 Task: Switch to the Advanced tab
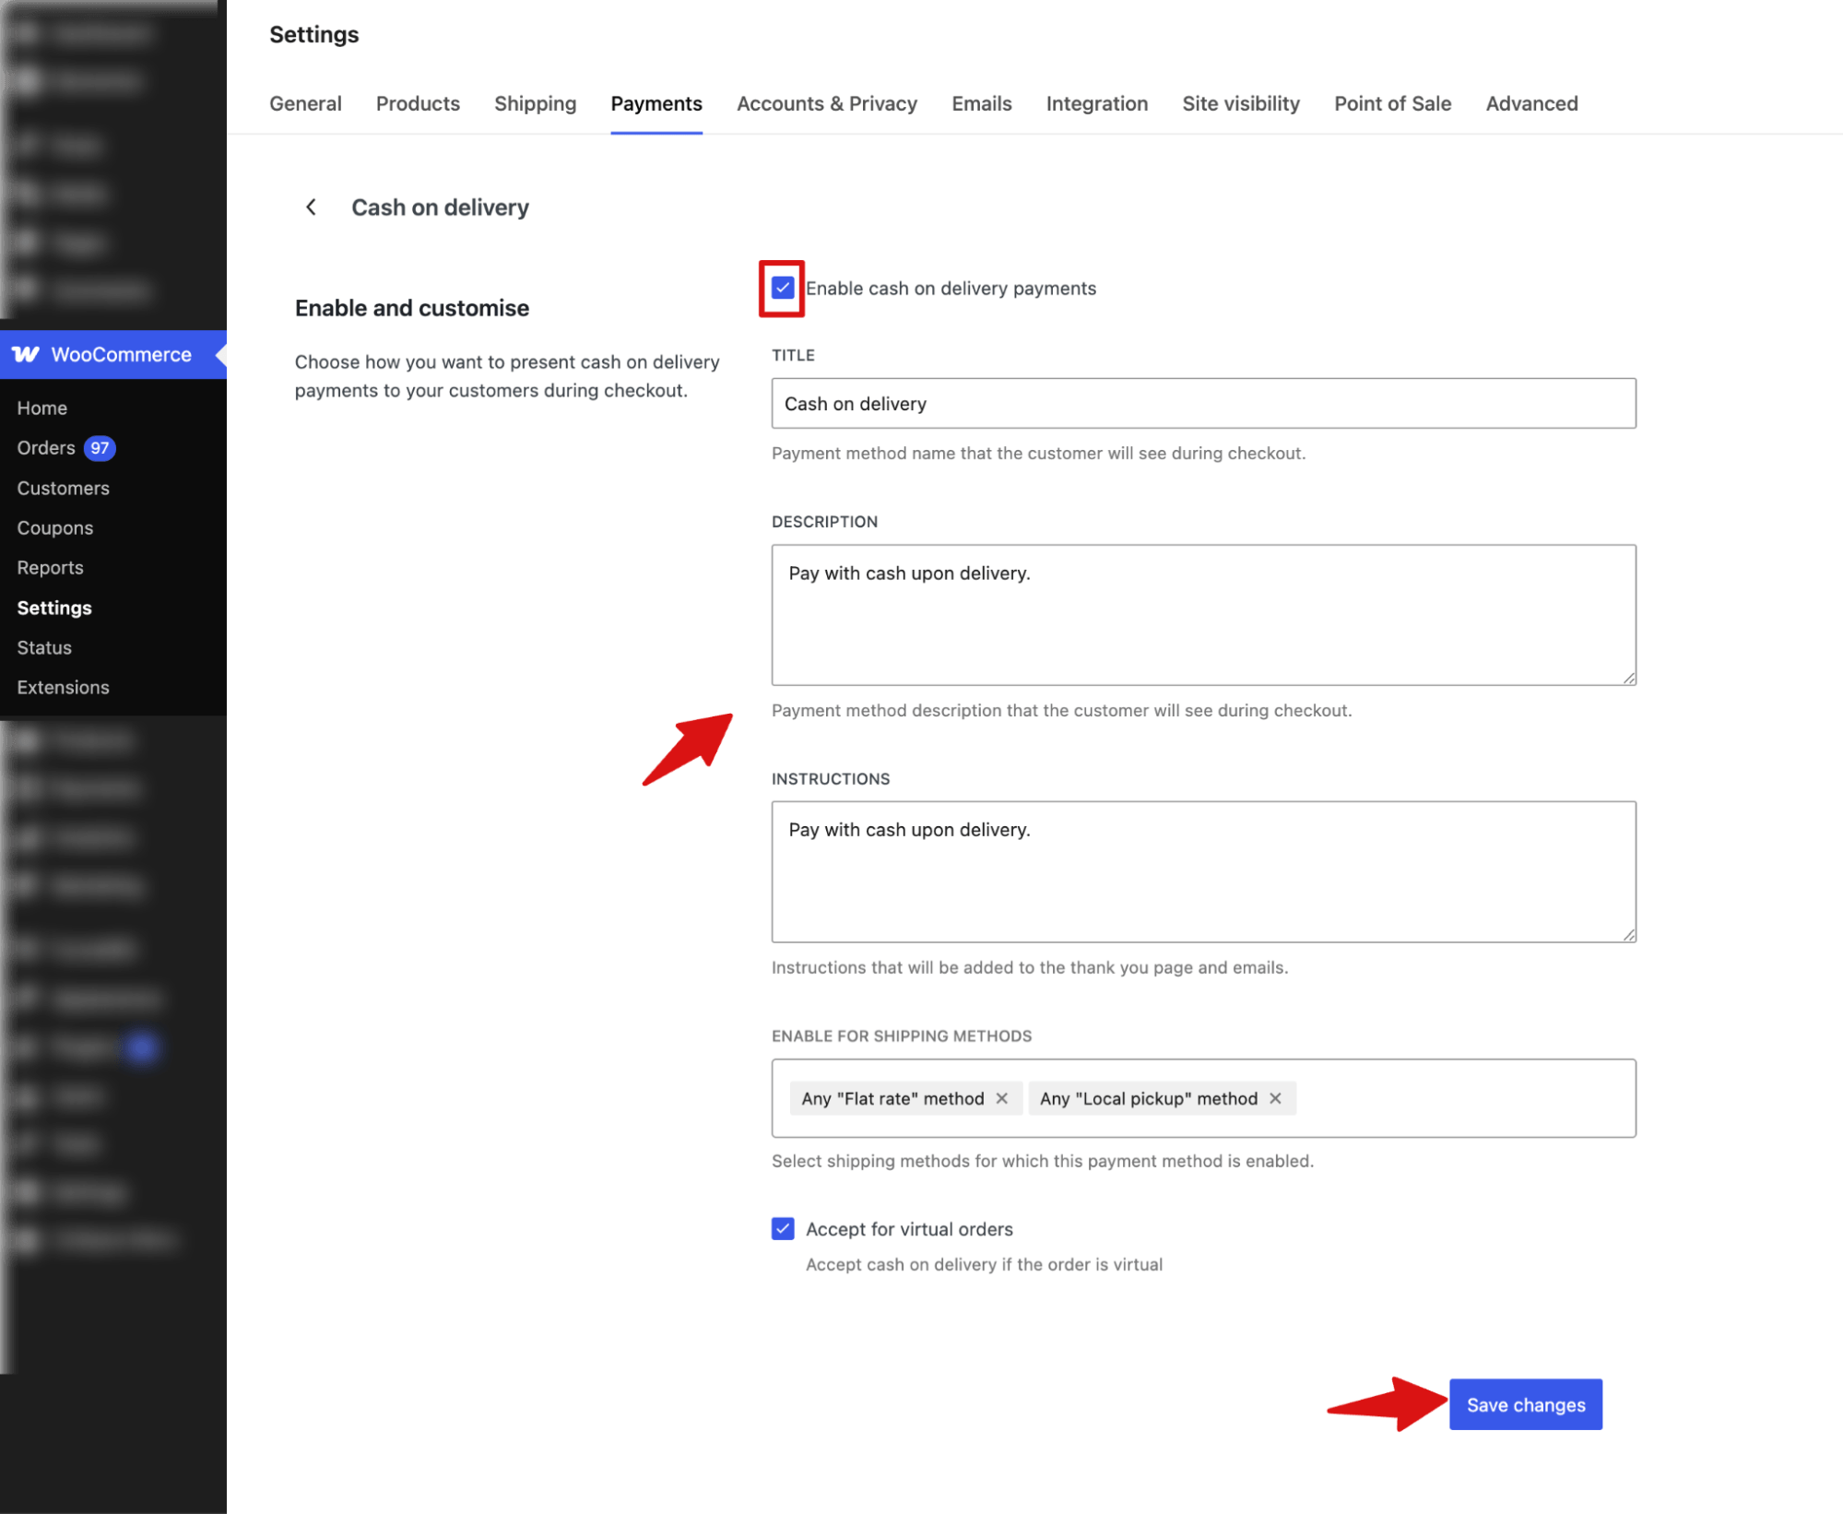point(1530,103)
